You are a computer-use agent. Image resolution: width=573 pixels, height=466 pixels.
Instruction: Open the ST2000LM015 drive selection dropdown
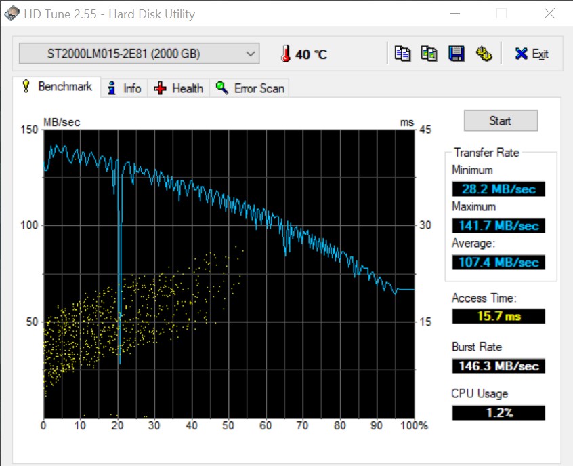coord(139,54)
